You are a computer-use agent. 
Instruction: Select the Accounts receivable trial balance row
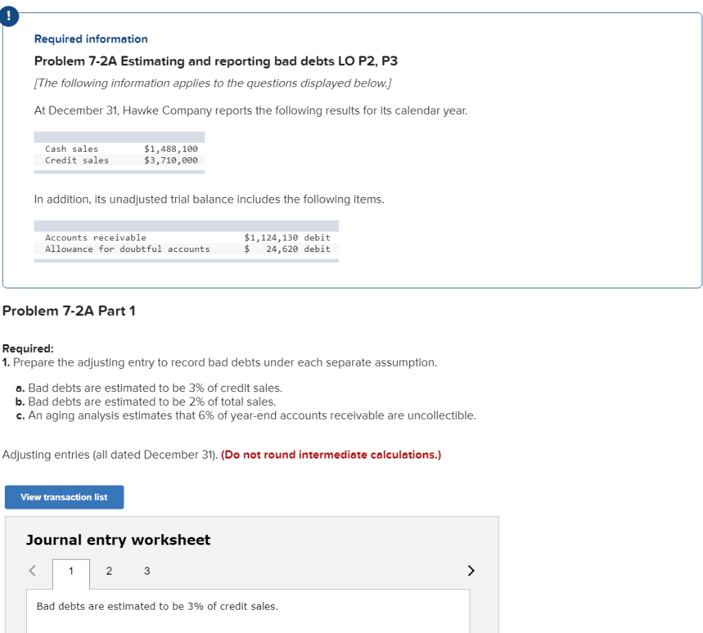pyautogui.click(x=185, y=238)
